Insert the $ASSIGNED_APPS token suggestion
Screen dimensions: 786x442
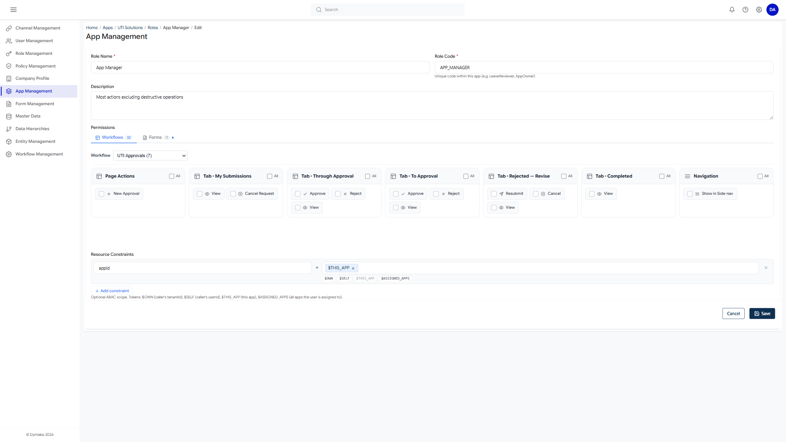[x=395, y=278]
